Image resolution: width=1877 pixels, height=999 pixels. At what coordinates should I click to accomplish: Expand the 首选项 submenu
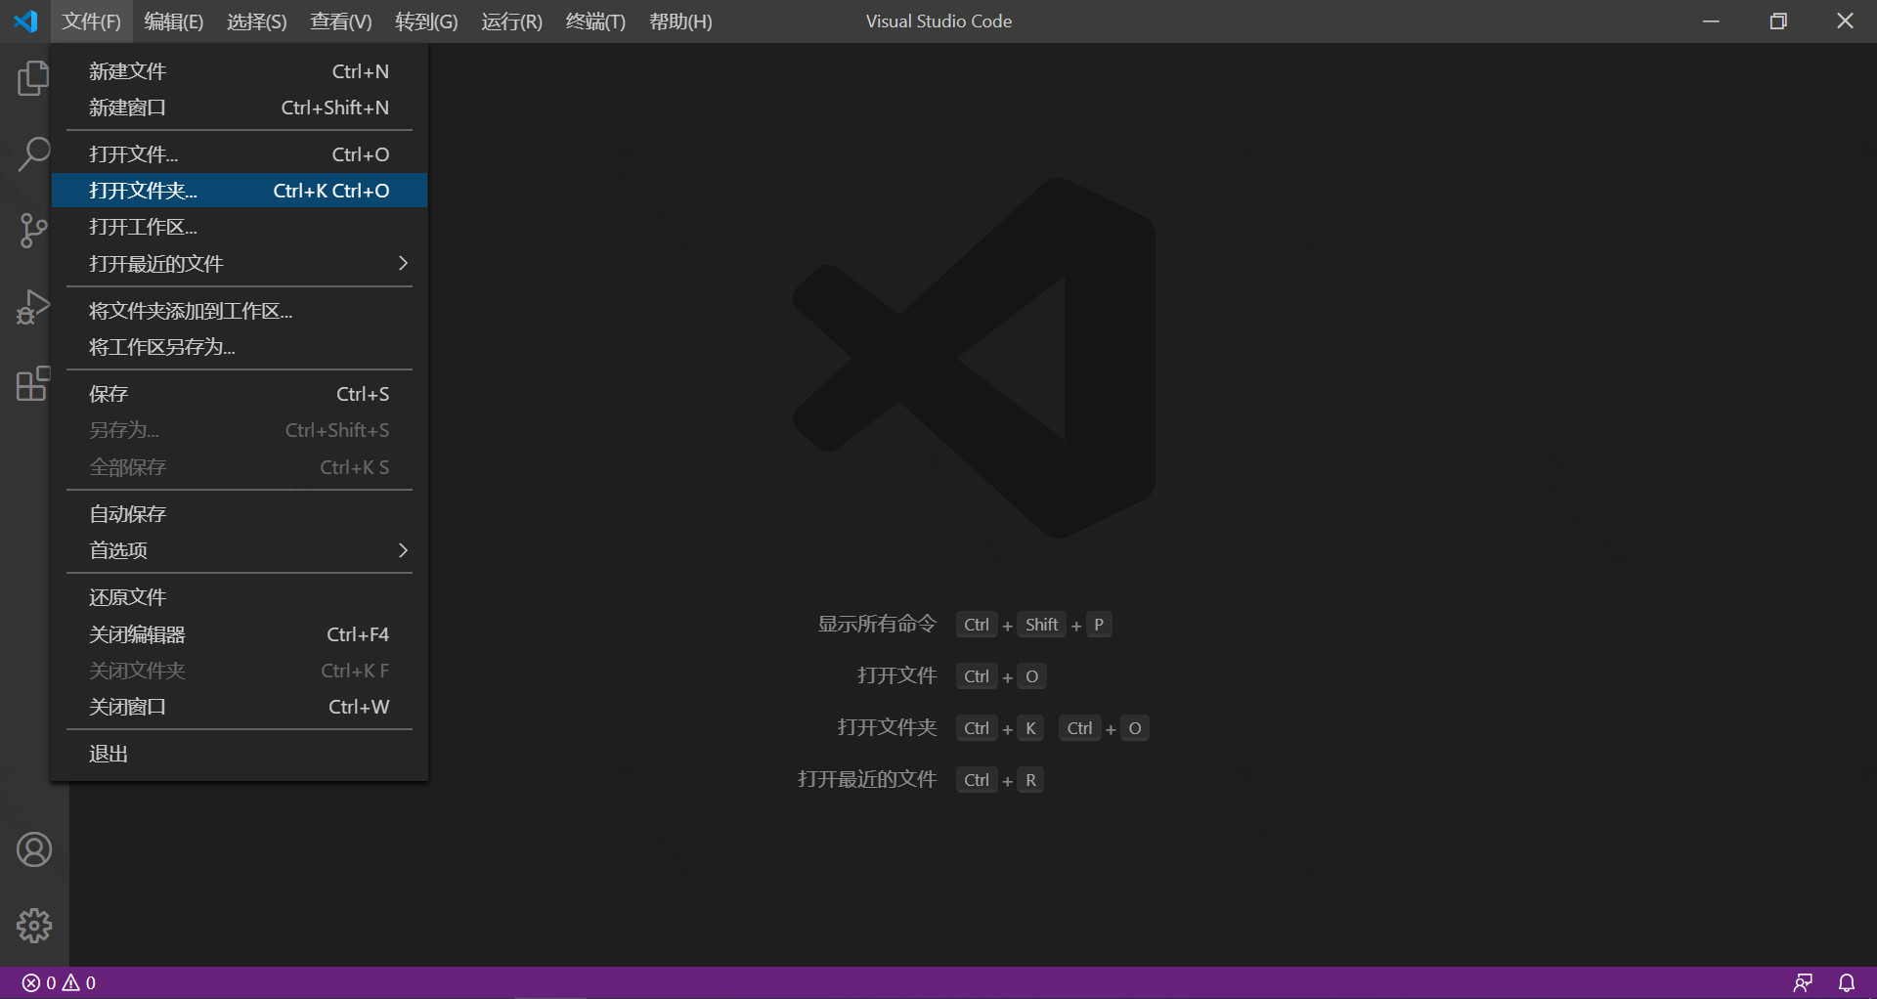239,550
